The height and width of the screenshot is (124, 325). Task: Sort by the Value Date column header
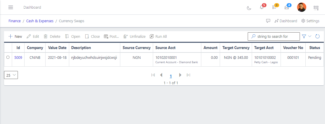tap(57, 48)
